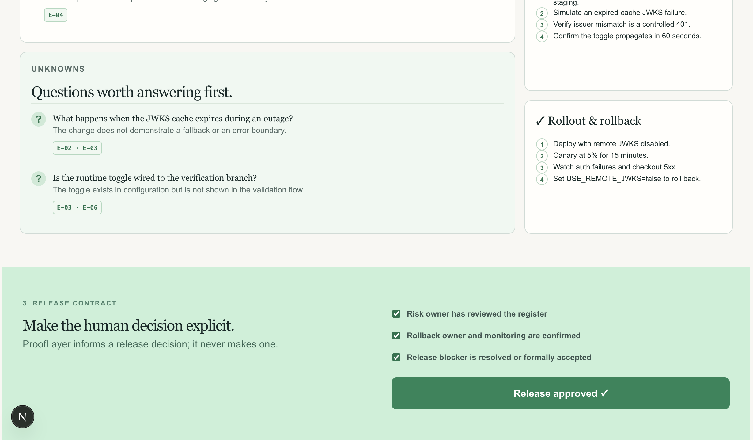The height and width of the screenshot is (440, 753).
Task: Open the Next.js dev tools badge
Action: coord(22,417)
